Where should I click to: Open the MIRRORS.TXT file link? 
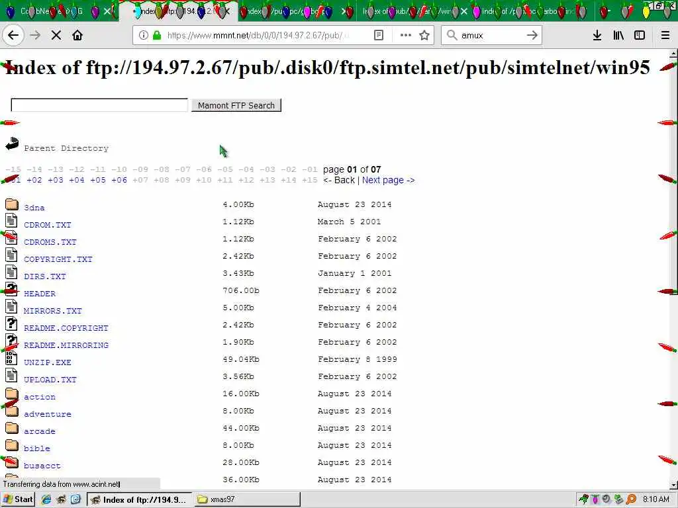[53, 311]
